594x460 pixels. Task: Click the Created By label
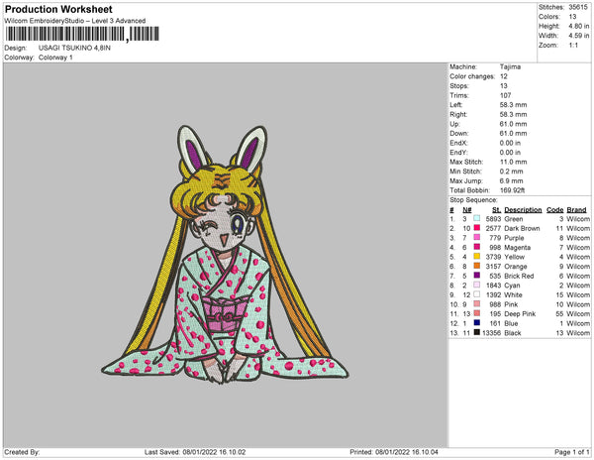coord(22,452)
